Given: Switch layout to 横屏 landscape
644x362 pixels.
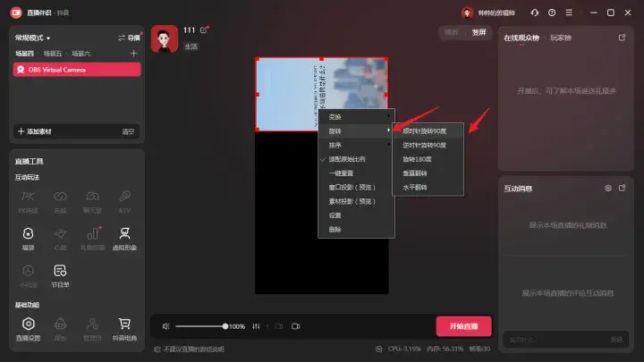Looking at the screenshot, I should tap(451, 32).
